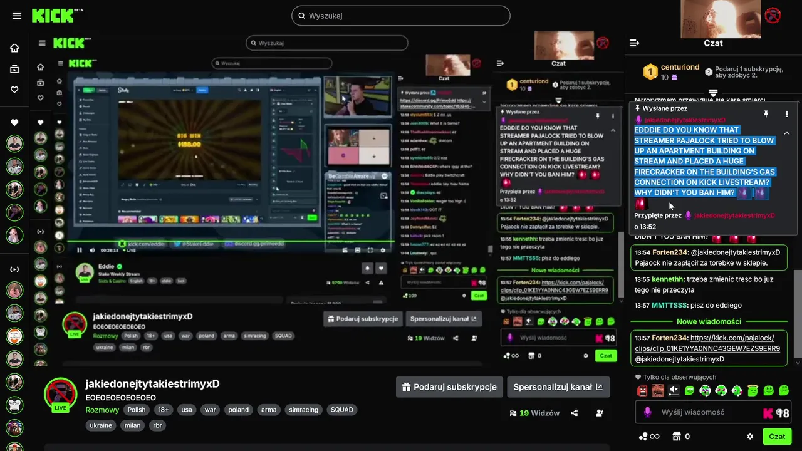The image size is (802, 451).
Task: Click the purple microphone badge in message box
Action: [x=647, y=412]
